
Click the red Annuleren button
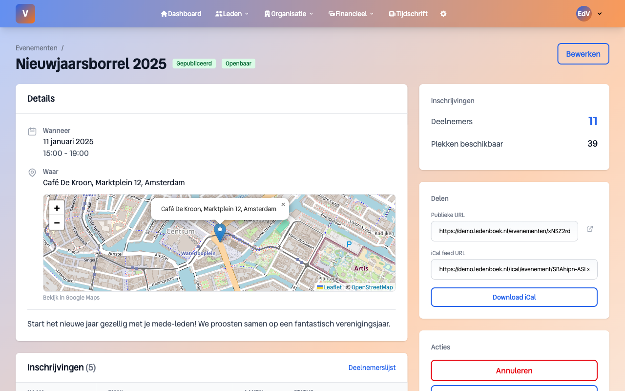tap(514, 370)
